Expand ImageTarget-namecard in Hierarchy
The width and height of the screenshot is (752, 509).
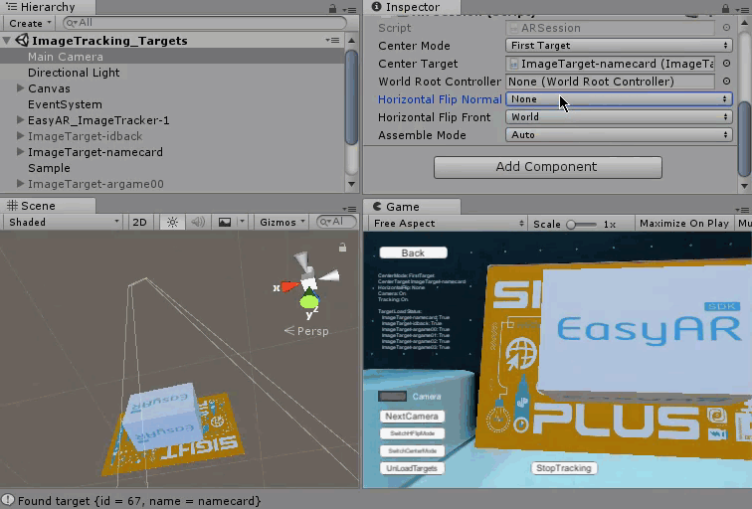20,151
